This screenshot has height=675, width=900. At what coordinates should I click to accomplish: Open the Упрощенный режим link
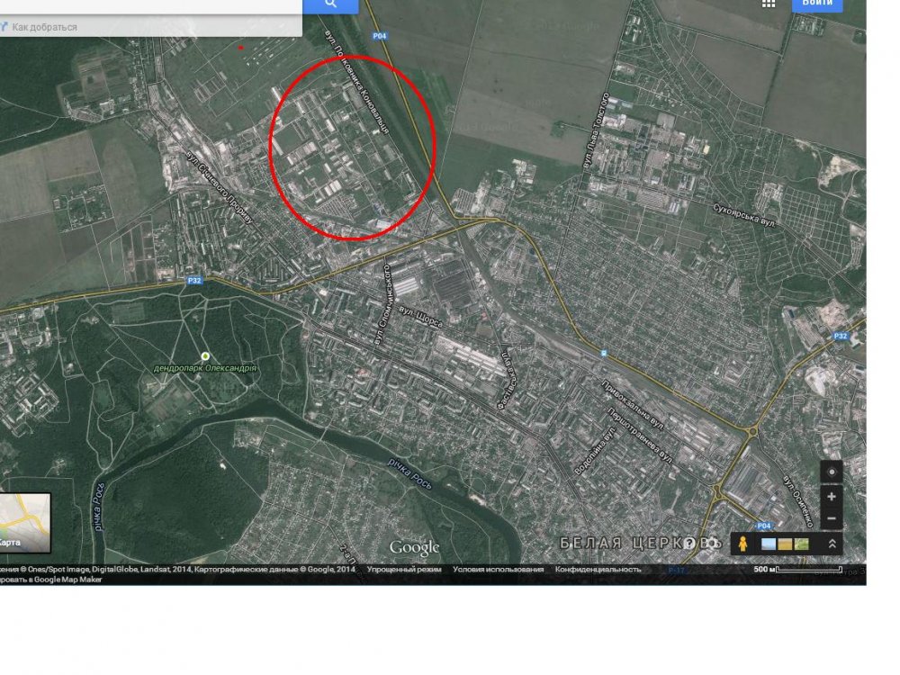(x=404, y=570)
